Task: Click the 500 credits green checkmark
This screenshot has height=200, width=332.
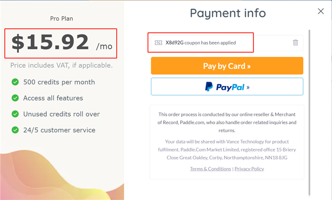Action: [x=15, y=82]
